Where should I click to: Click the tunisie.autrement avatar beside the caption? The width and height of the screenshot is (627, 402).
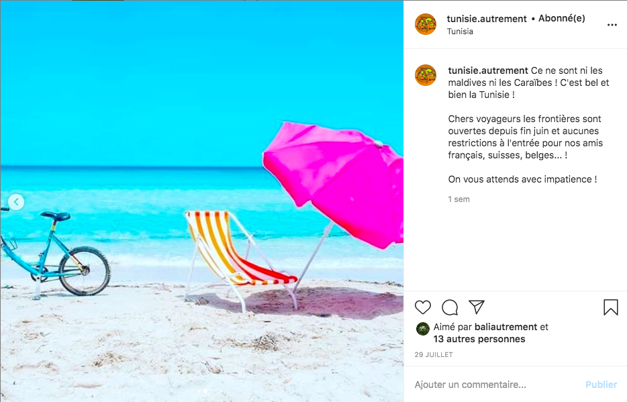(x=426, y=75)
